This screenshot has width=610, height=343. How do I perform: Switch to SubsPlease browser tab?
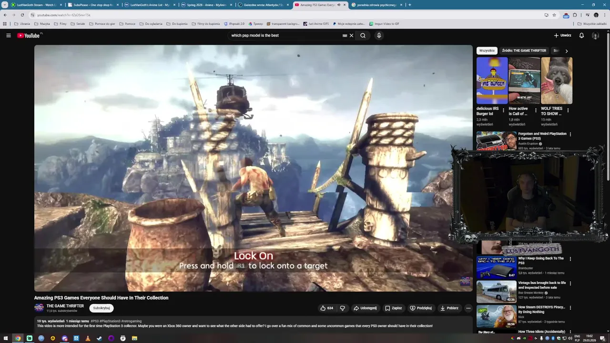93,5
